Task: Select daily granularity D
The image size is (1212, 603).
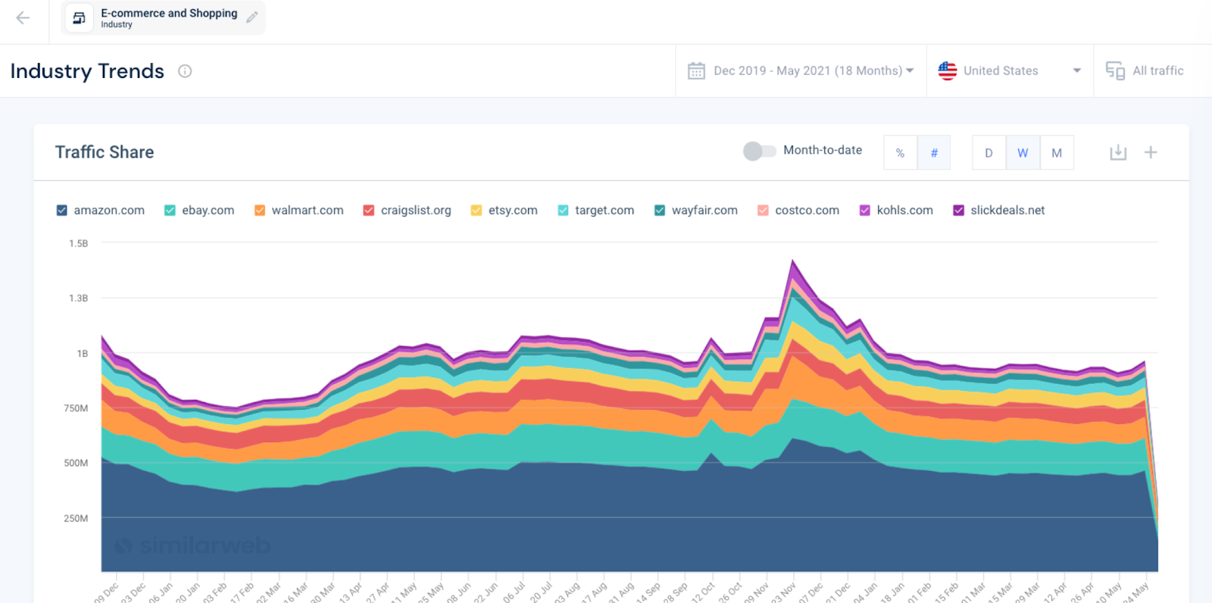Action: [x=989, y=152]
